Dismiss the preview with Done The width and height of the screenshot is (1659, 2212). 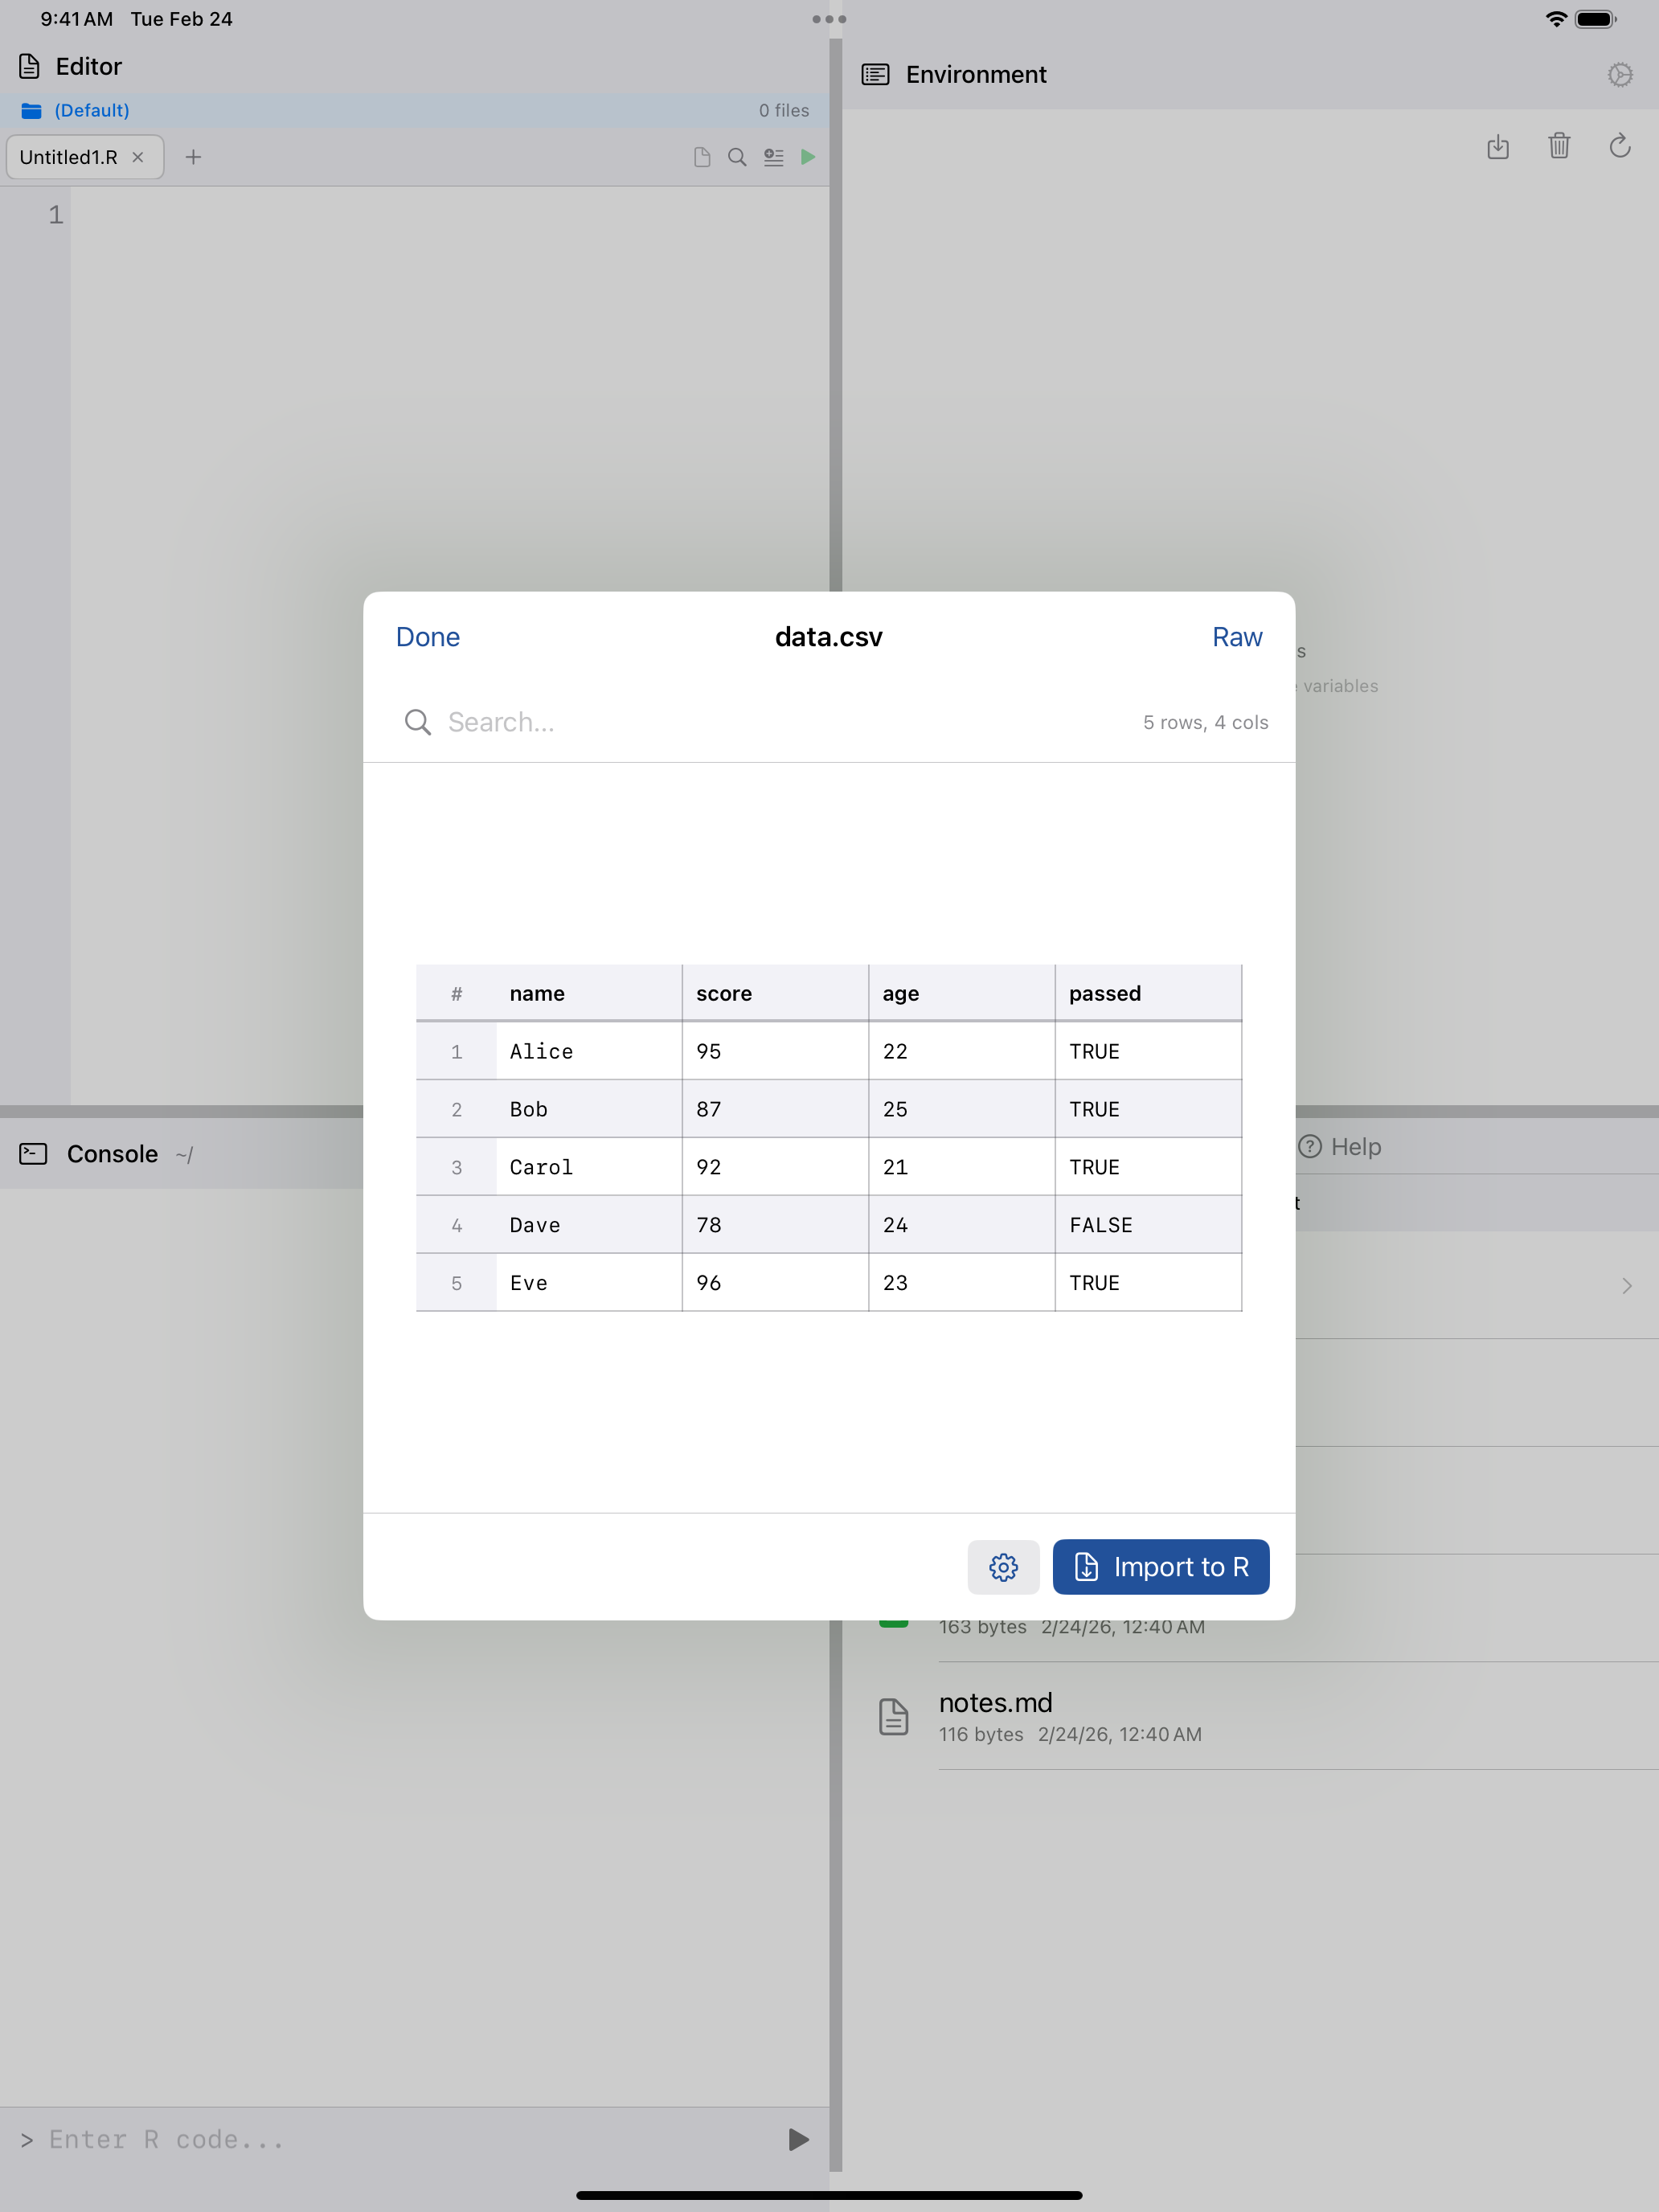point(427,637)
